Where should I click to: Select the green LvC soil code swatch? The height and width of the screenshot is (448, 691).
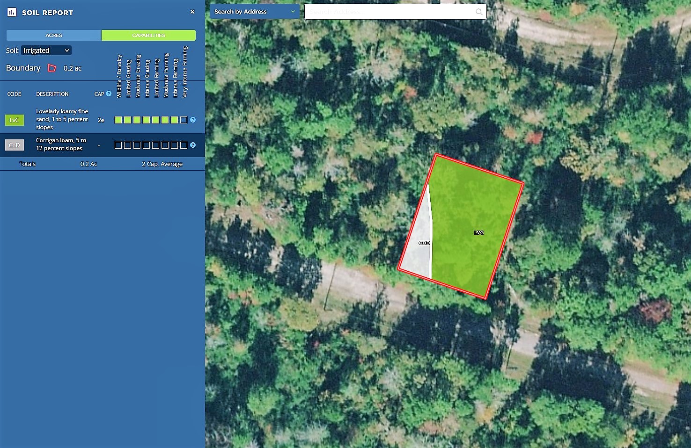pos(14,120)
